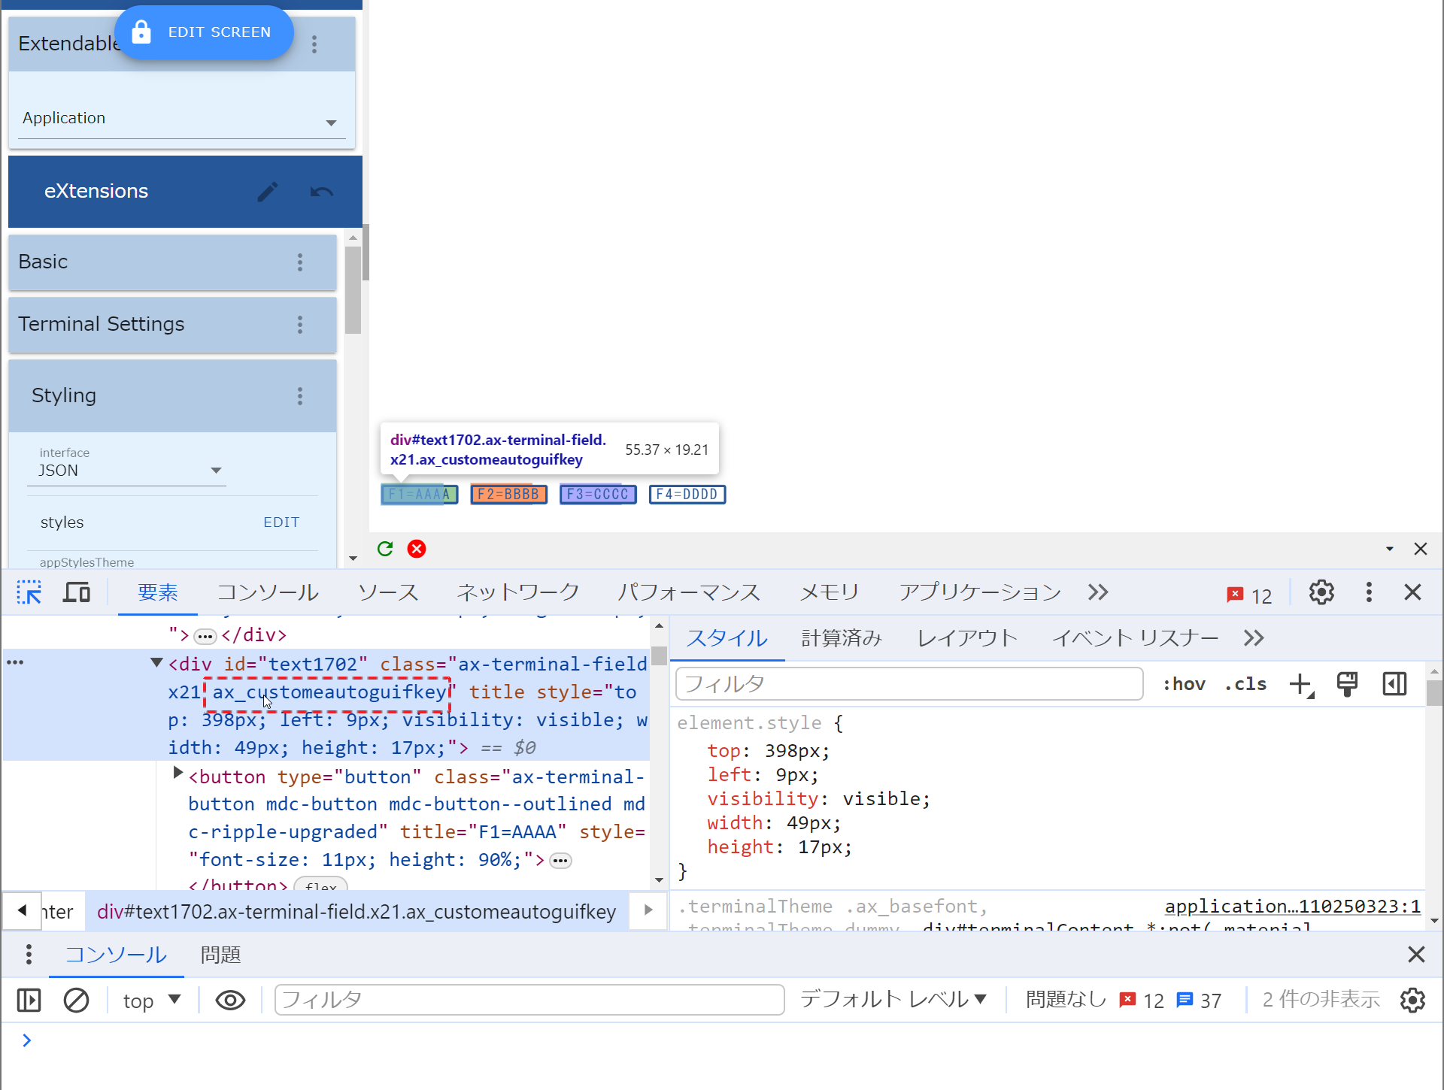1444x1090 pixels.
Task: Toggle the :hov element state button
Action: tap(1184, 684)
